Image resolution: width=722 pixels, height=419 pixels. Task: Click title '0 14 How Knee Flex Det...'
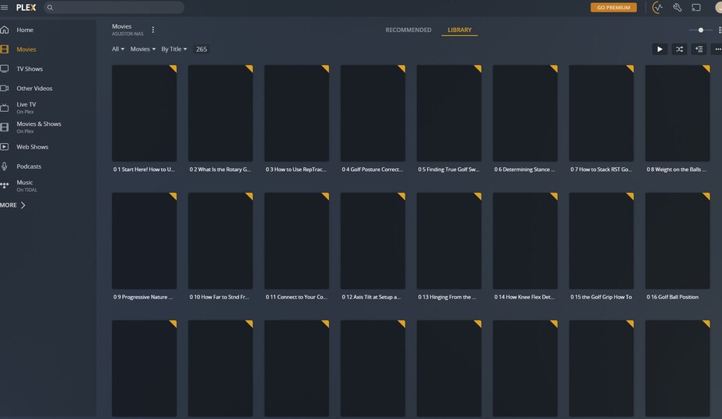tap(524, 297)
